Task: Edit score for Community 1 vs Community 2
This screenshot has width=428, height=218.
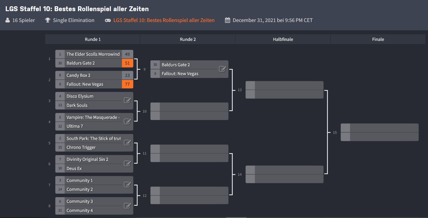Action: [x=127, y=185]
